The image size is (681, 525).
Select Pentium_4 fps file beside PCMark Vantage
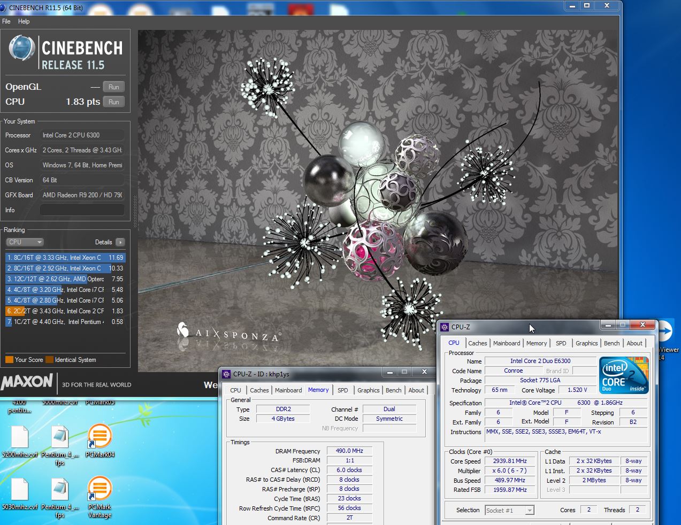click(x=60, y=498)
